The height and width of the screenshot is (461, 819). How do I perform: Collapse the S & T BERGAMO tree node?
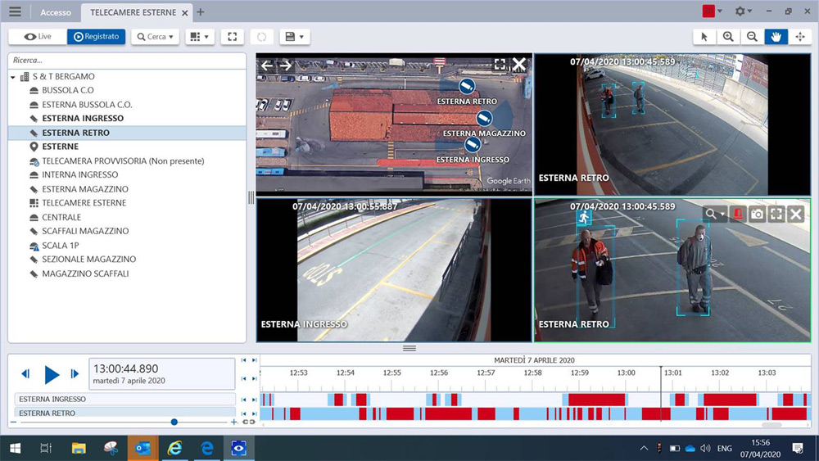[13, 77]
